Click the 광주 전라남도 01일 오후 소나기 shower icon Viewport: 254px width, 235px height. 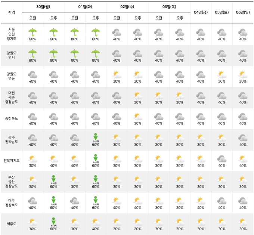point(96,138)
